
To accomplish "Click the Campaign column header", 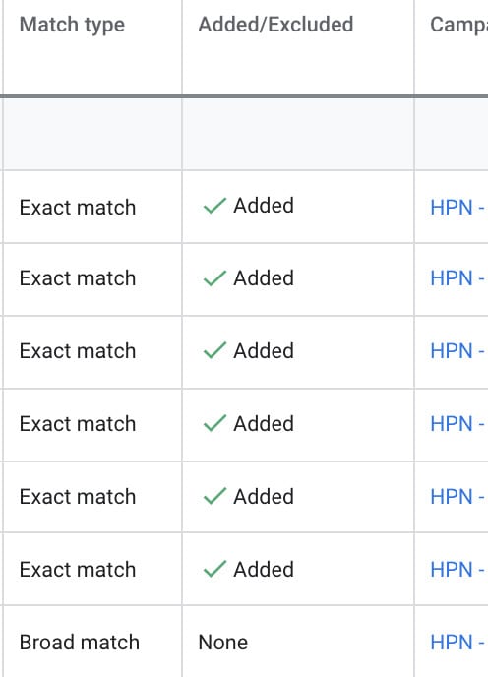I will click(x=459, y=25).
